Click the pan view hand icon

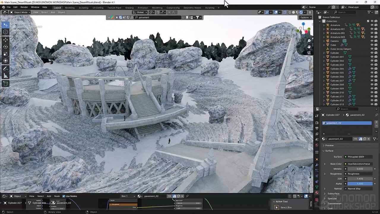pyautogui.click(x=309, y=47)
